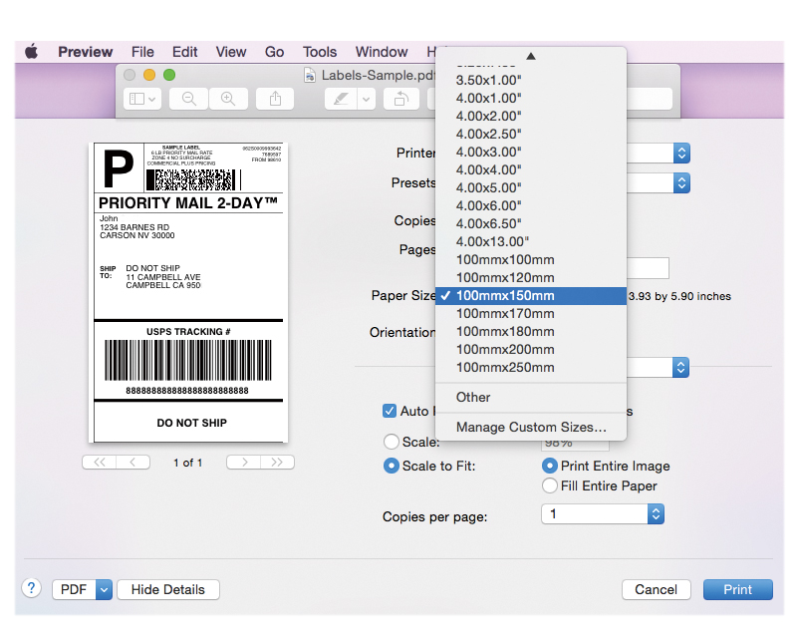The width and height of the screenshot is (797, 641).
Task: Click the sidebar view toolbar button
Action: 142,99
